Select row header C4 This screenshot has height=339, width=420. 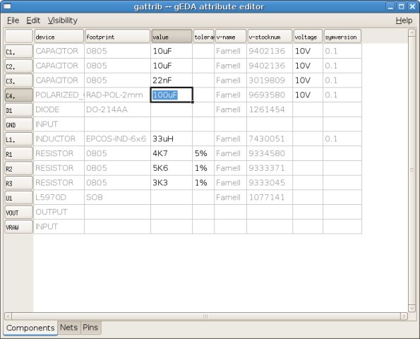18,95
